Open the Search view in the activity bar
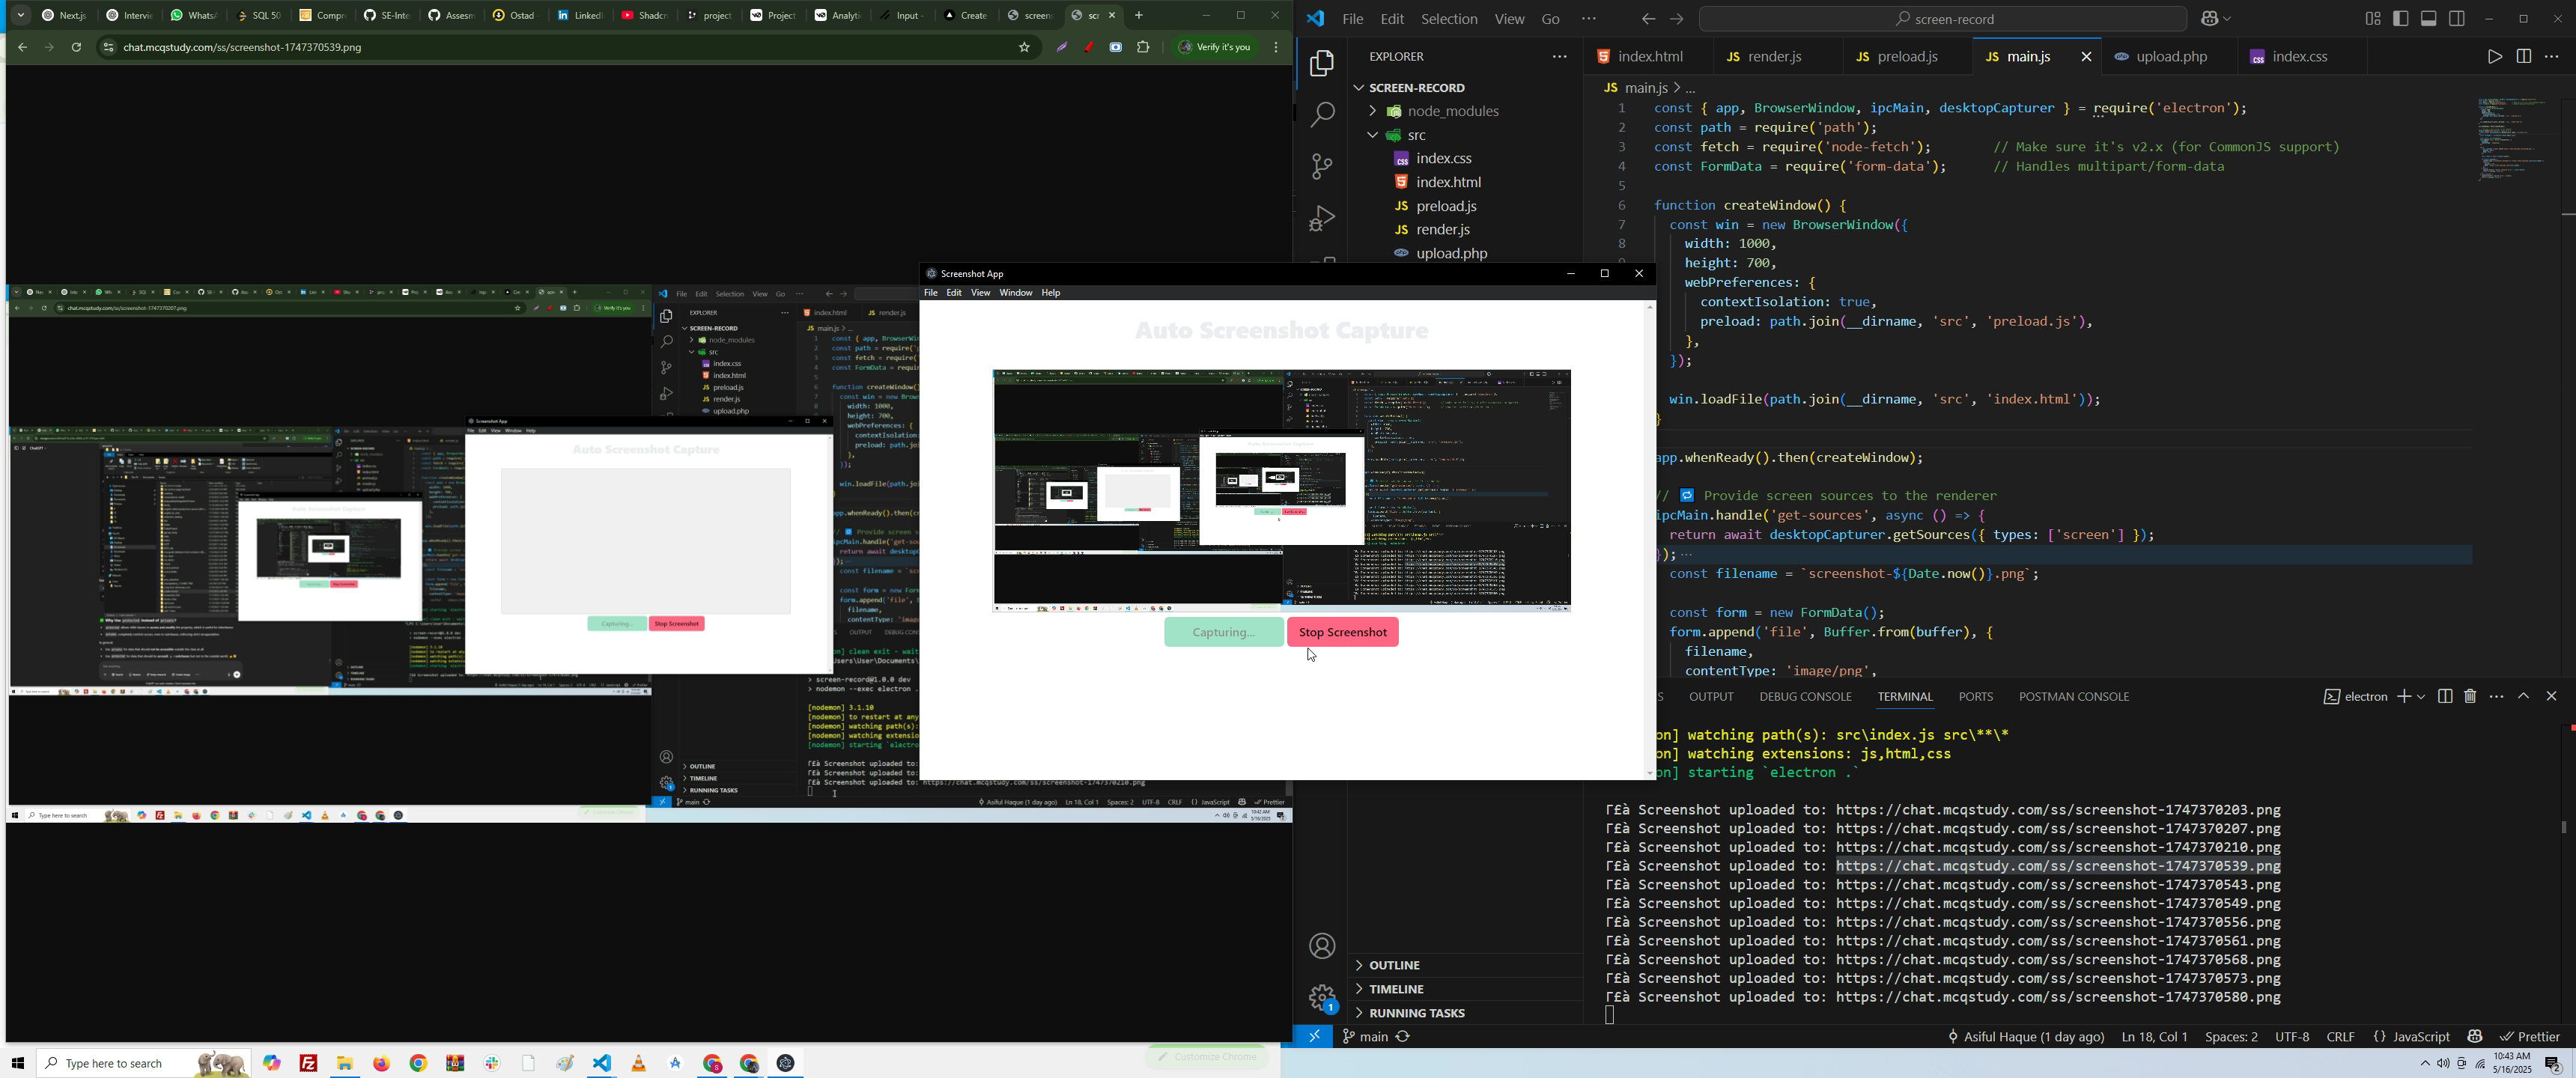The width and height of the screenshot is (2576, 1078). [x=1321, y=115]
